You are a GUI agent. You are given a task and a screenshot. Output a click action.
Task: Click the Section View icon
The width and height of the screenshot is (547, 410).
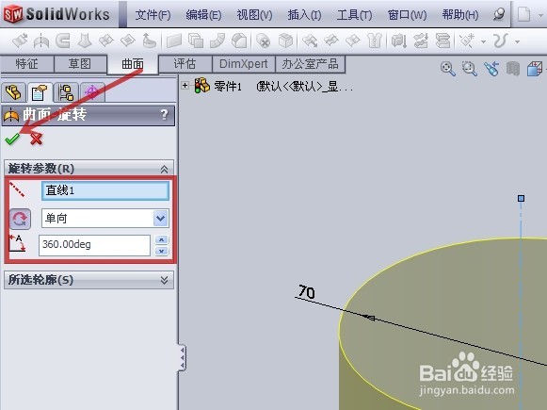pos(513,69)
